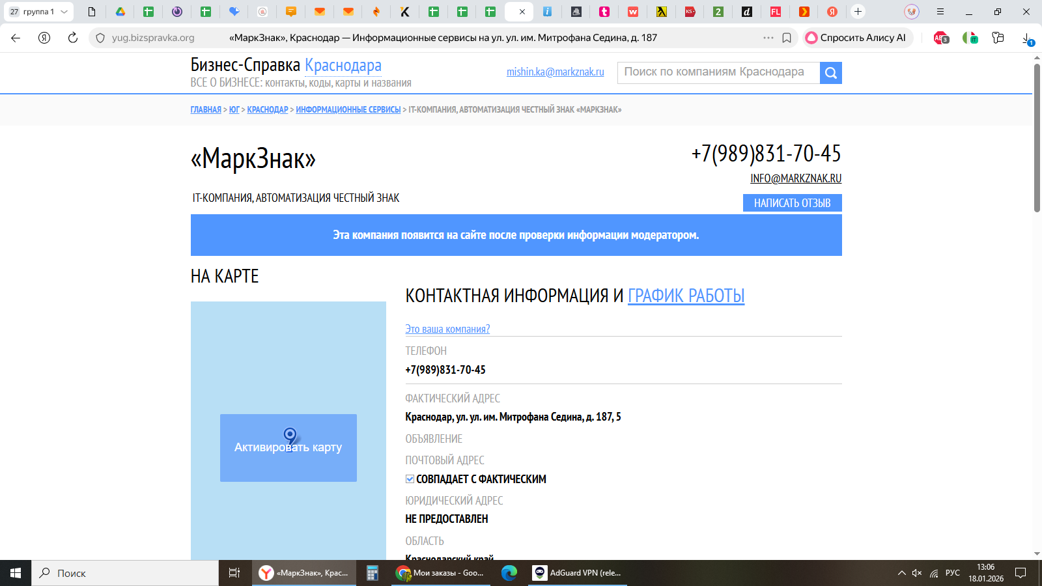
Task: Click the Краснодара site title link
Action: pos(343,65)
